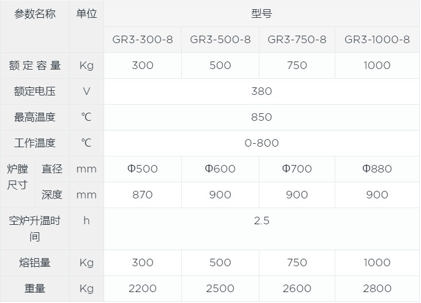Select the 2.5 heating time value
The image size is (421, 303).
point(261,221)
